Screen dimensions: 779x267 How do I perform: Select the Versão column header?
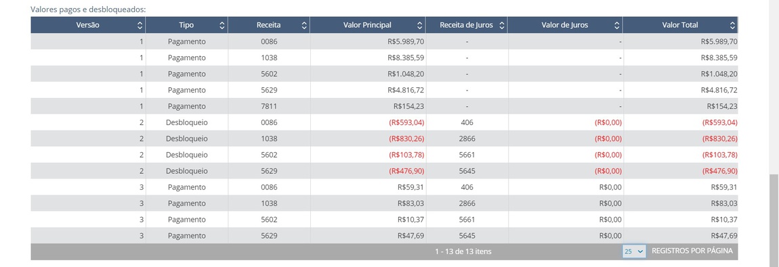88,25
